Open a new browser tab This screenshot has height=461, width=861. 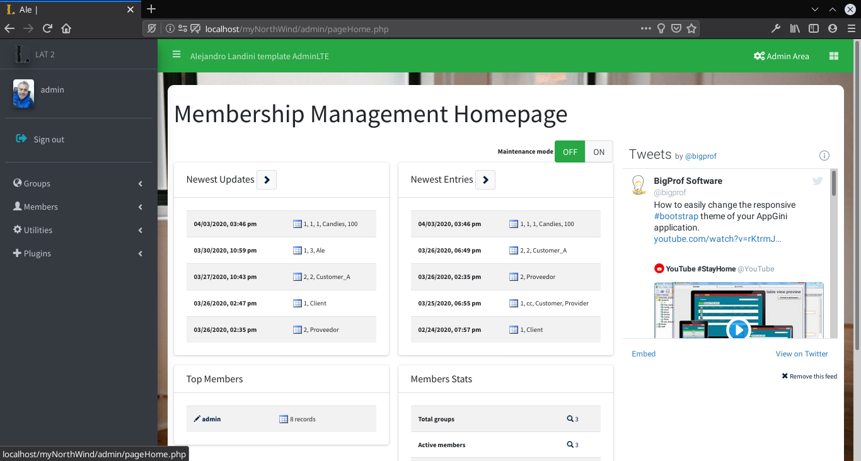(x=151, y=9)
